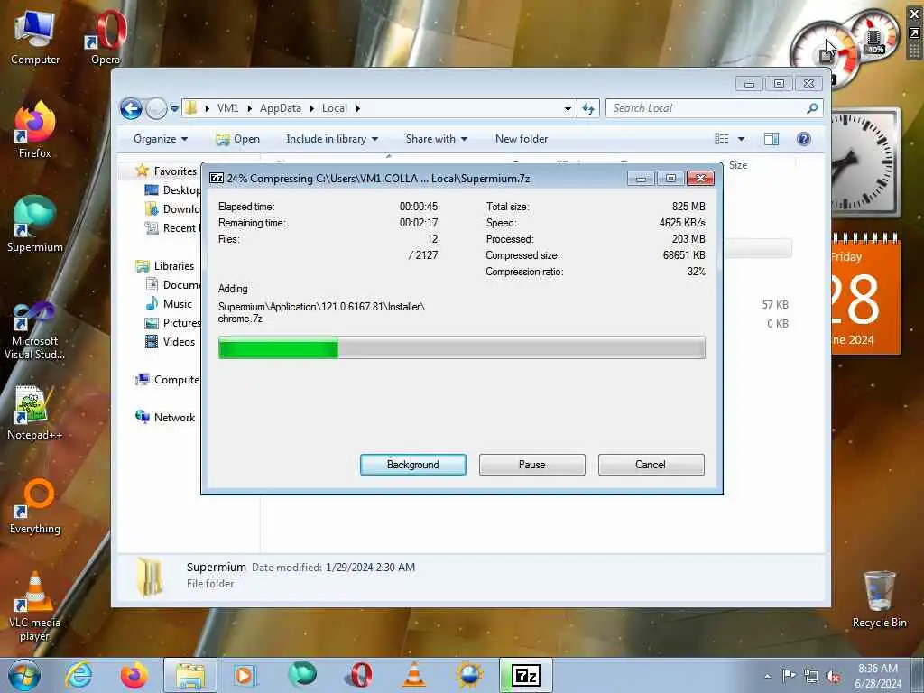Select AppData in the address breadcrumb
Viewport: 924px width, 693px height.
[x=281, y=108]
